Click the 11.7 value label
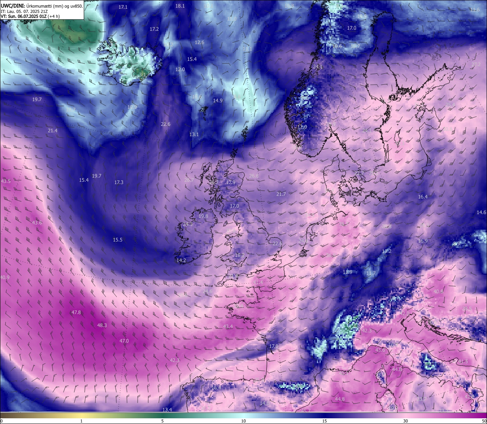 tap(371, 274)
